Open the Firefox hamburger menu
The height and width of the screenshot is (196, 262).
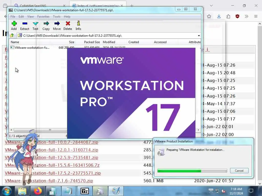(x=256, y=16)
